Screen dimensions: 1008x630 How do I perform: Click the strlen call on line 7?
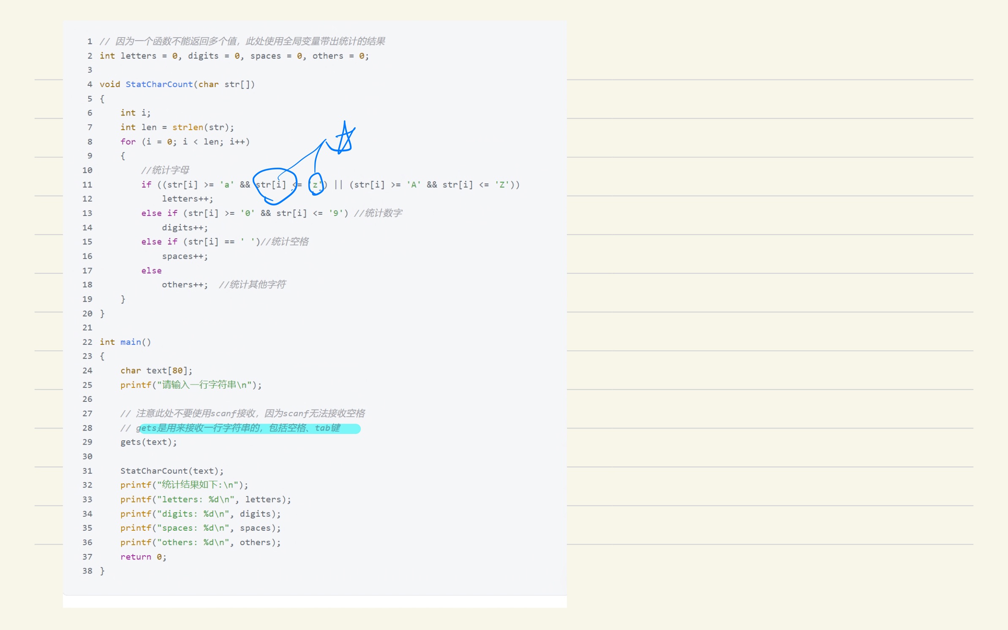pyautogui.click(x=187, y=127)
